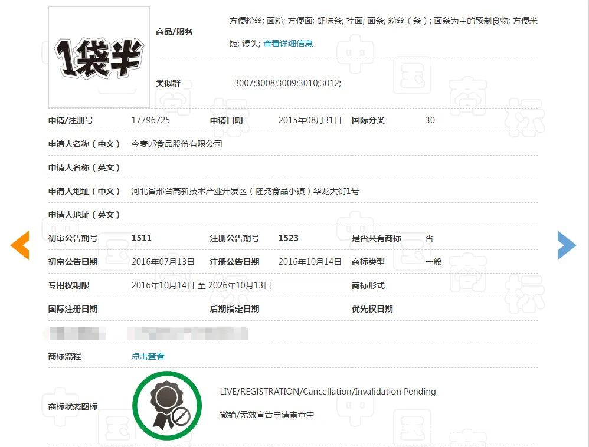Click the 注册公告日期 label
The image size is (589, 447).
click(234, 262)
